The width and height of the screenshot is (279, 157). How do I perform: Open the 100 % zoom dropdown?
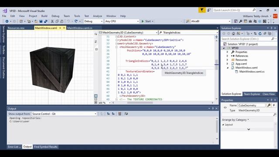[104, 103]
